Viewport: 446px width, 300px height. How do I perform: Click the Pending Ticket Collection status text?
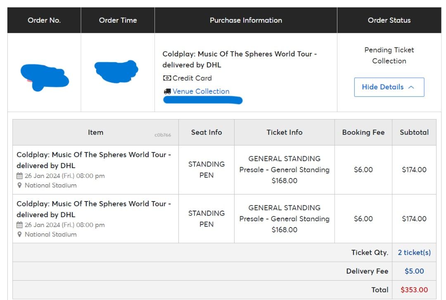coord(389,55)
